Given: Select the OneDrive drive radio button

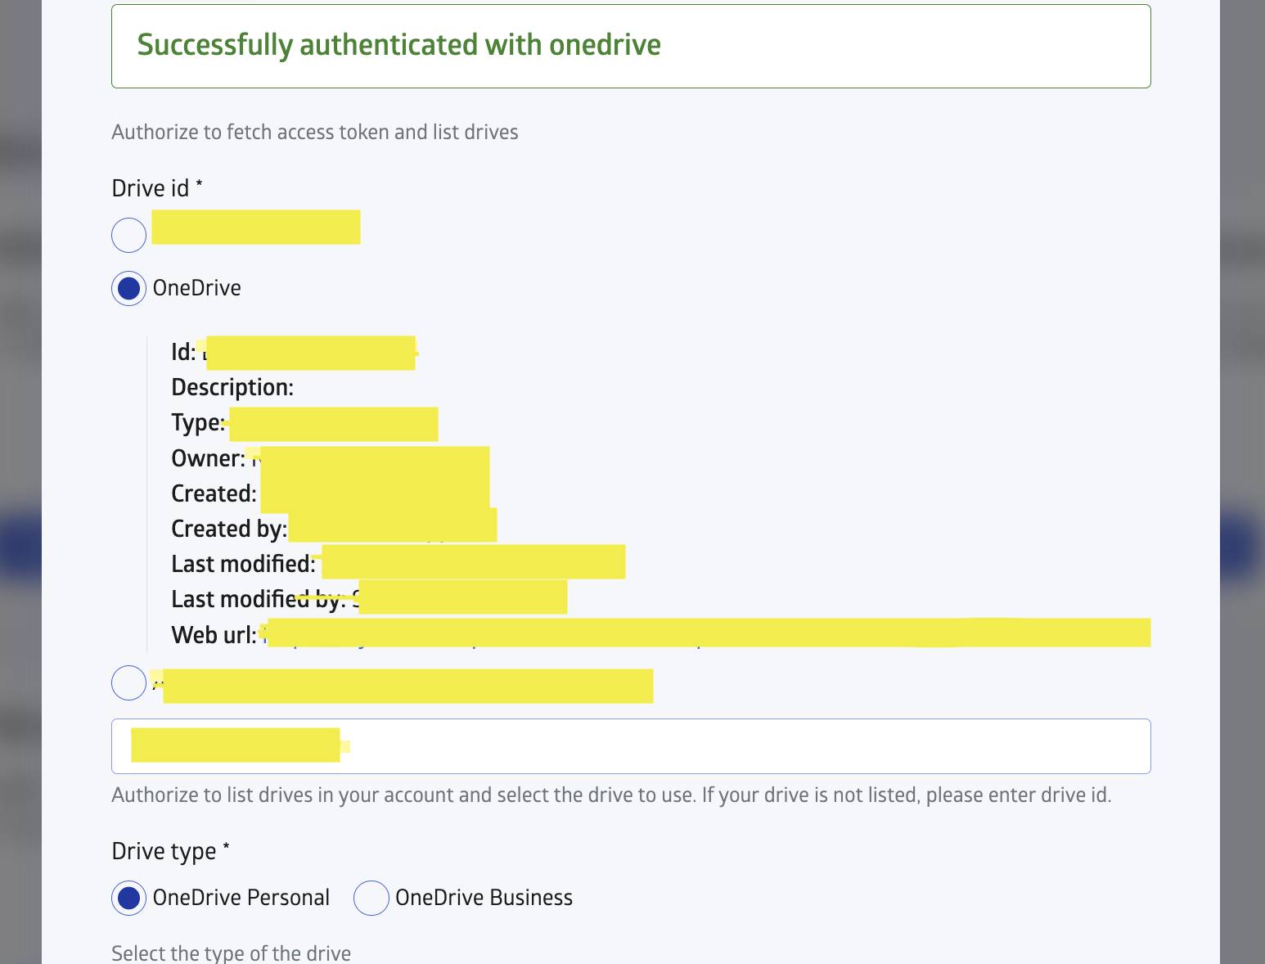Looking at the screenshot, I should click(129, 289).
